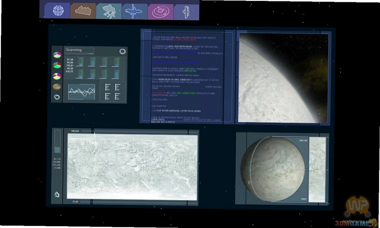
Task: Click the rotating planet globe preview
Action: pyautogui.click(x=273, y=169)
